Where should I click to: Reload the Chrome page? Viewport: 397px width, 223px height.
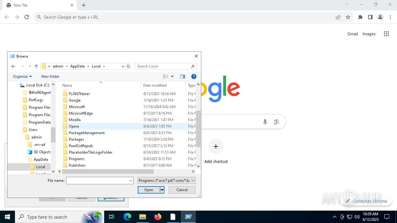tap(27, 17)
